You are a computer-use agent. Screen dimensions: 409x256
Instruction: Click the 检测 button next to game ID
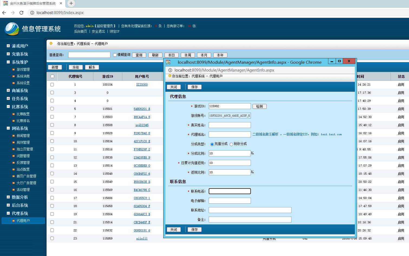[x=259, y=106]
